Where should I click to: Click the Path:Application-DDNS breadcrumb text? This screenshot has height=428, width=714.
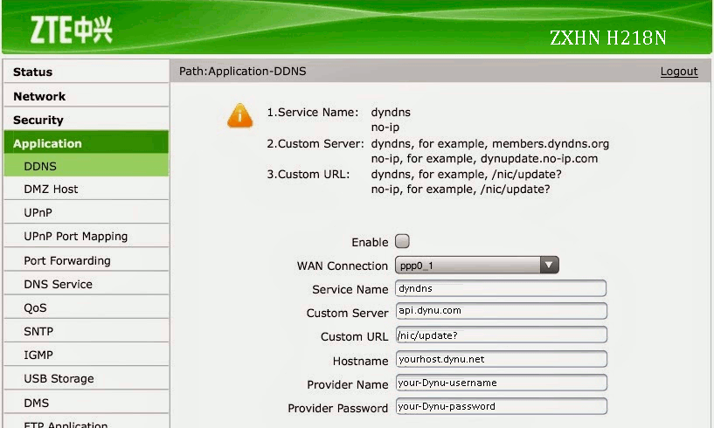pos(242,72)
